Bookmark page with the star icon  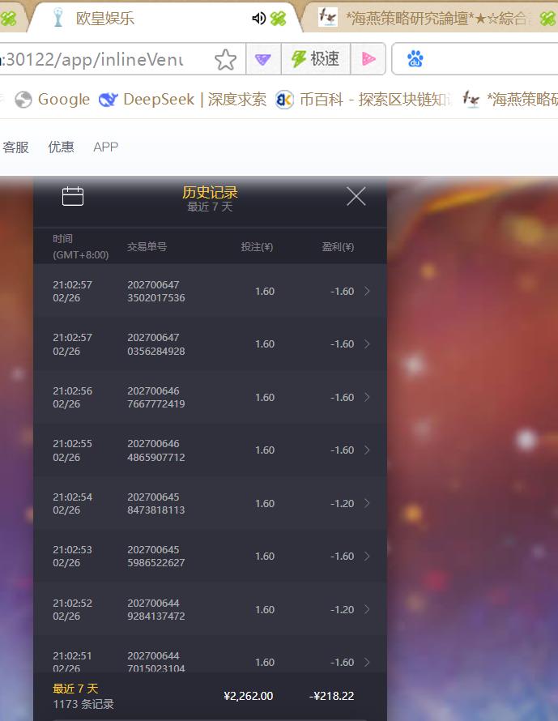[x=225, y=59]
